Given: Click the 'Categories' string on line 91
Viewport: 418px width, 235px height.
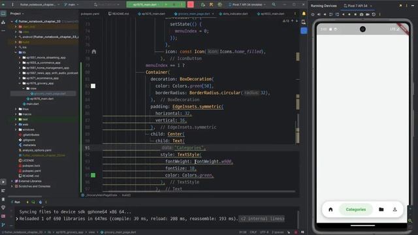Looking at the screenshot, I should coord(189,148).
